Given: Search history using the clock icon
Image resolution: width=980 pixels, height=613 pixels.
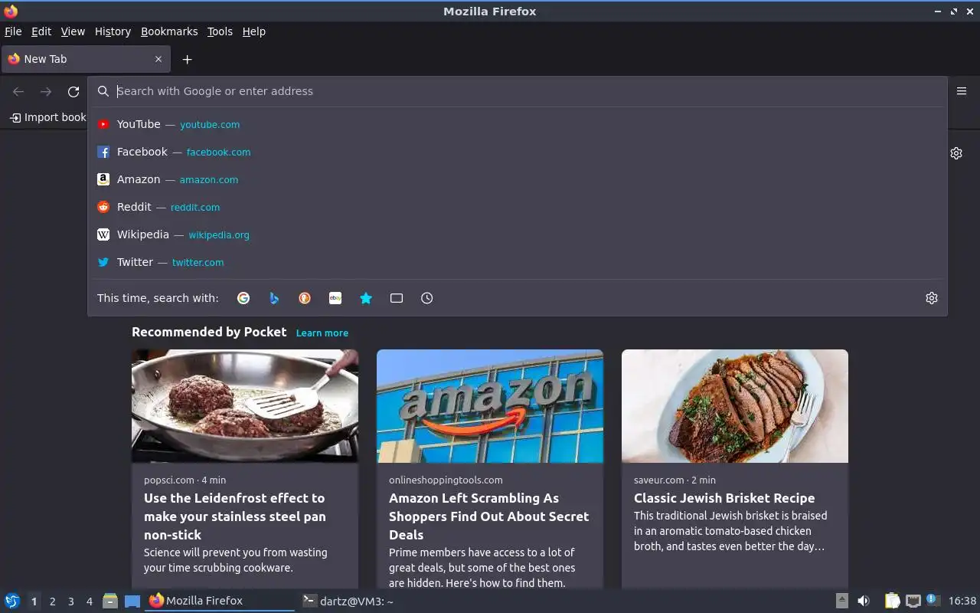Looking at the screenshot, I should point(427,298).
